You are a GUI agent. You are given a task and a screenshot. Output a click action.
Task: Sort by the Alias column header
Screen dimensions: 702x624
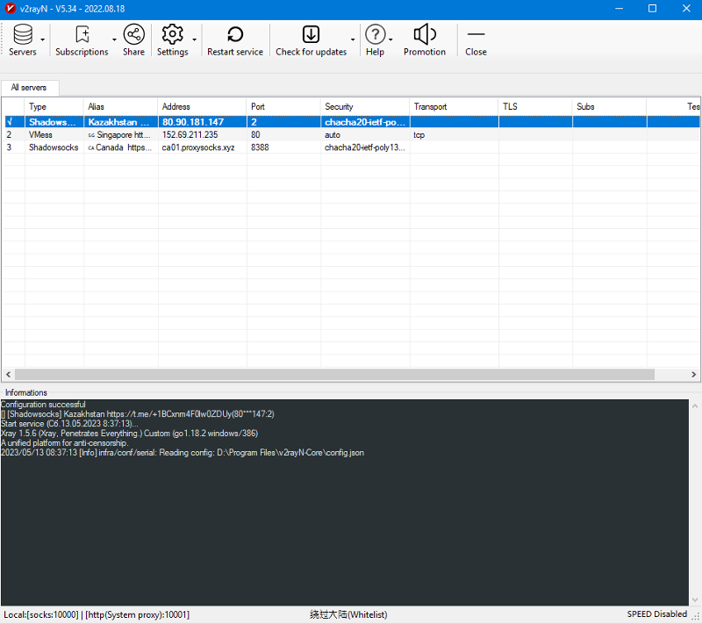coord(120,106)
